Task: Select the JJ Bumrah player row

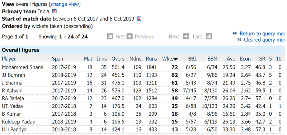Action: [142, 75]
